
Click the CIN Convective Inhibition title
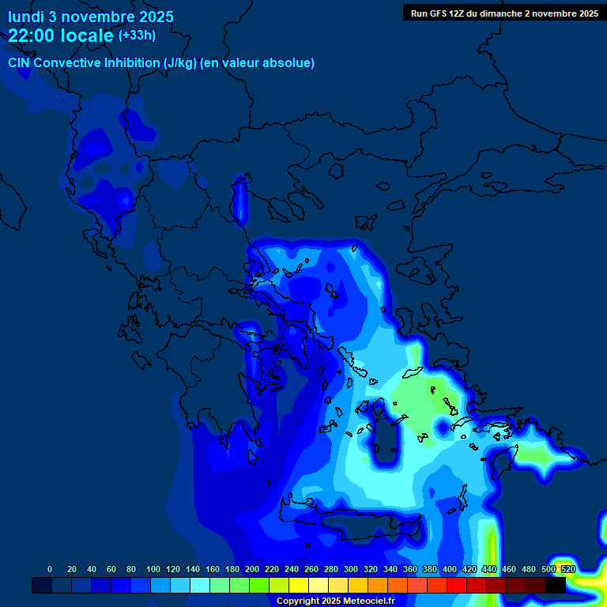click(161, 63)
